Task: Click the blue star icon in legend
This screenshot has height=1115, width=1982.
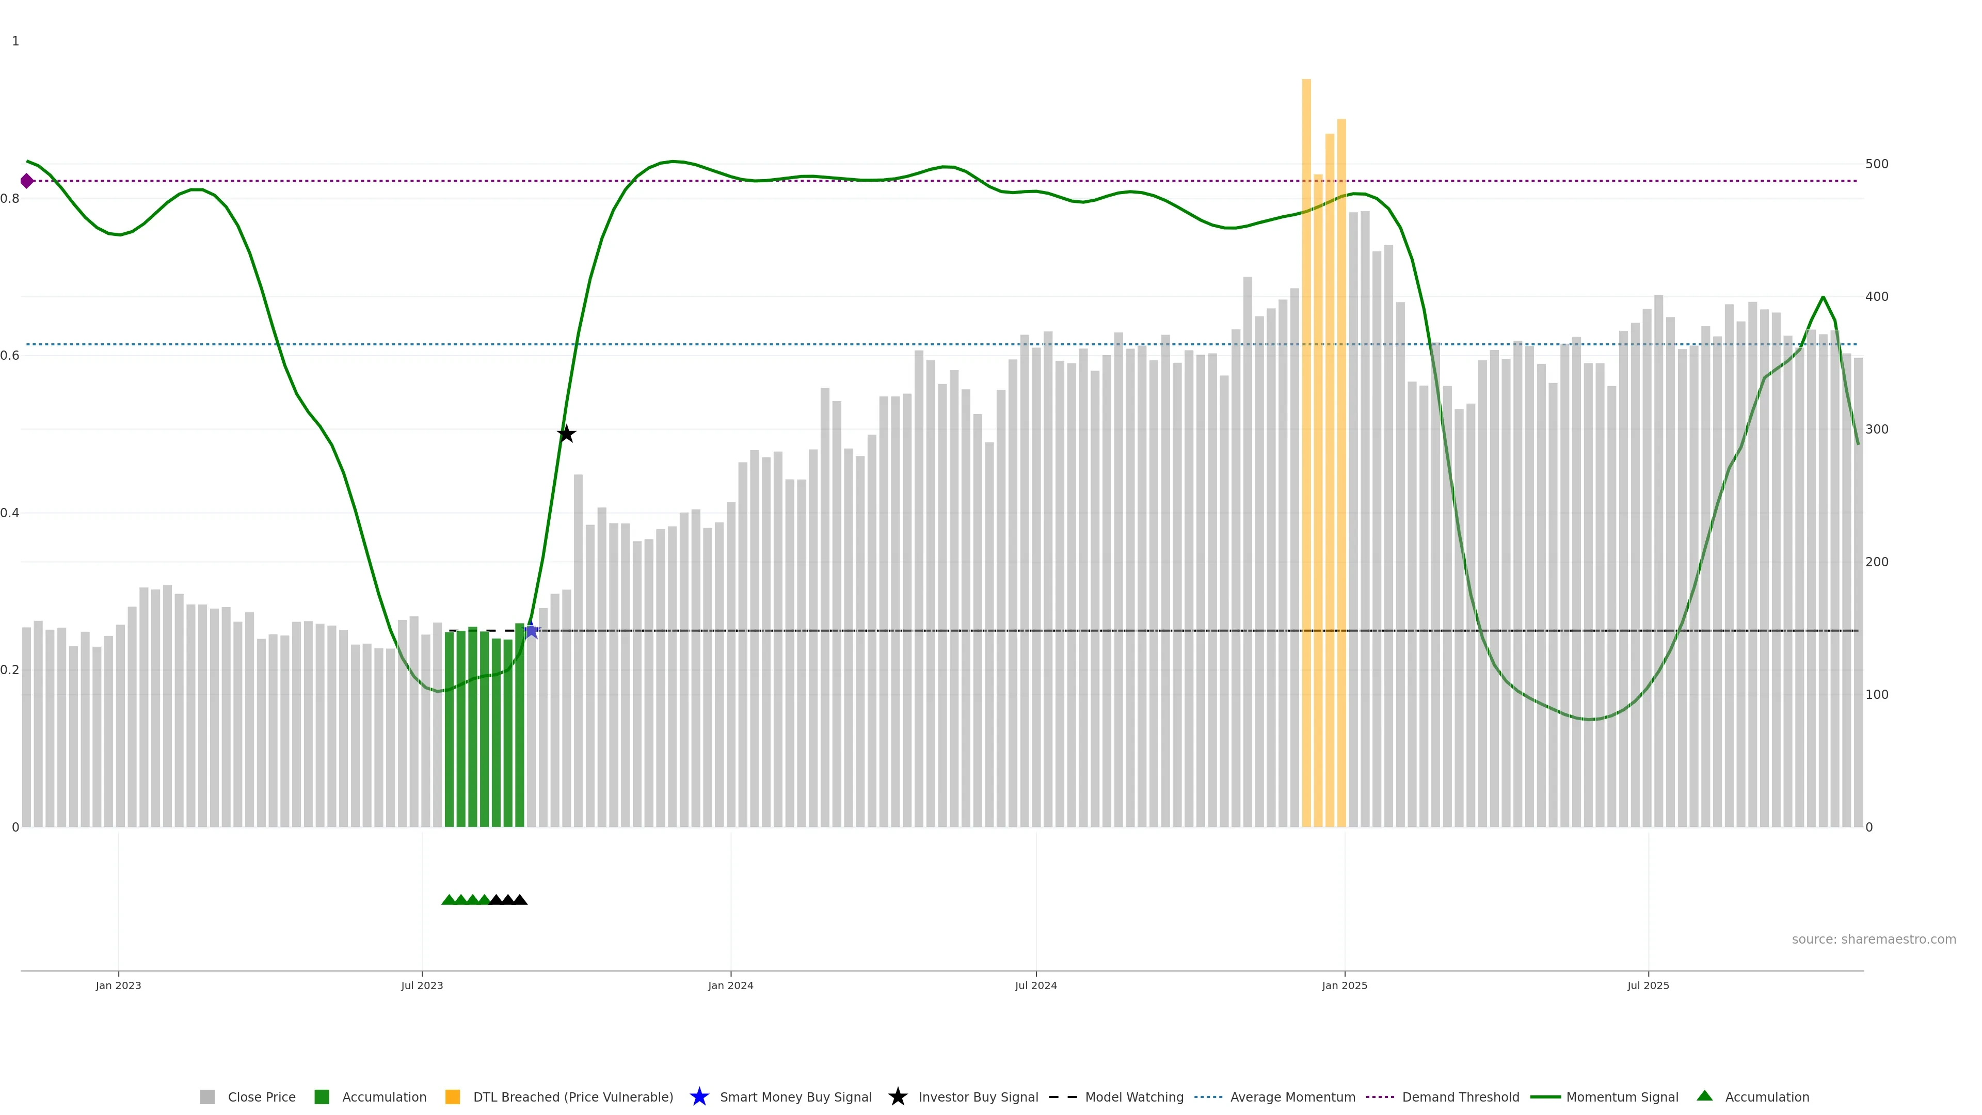Action: 699,1096
